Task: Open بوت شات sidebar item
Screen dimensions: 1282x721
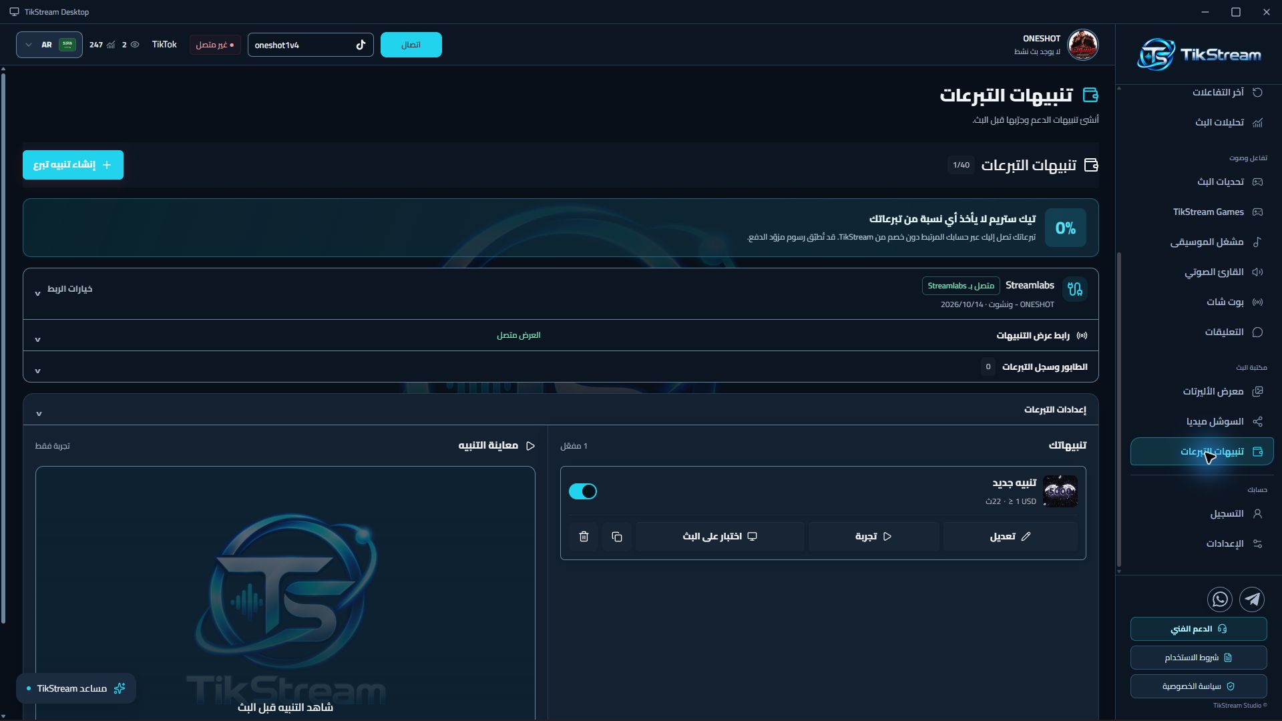Action: [x=1202, y=302]
